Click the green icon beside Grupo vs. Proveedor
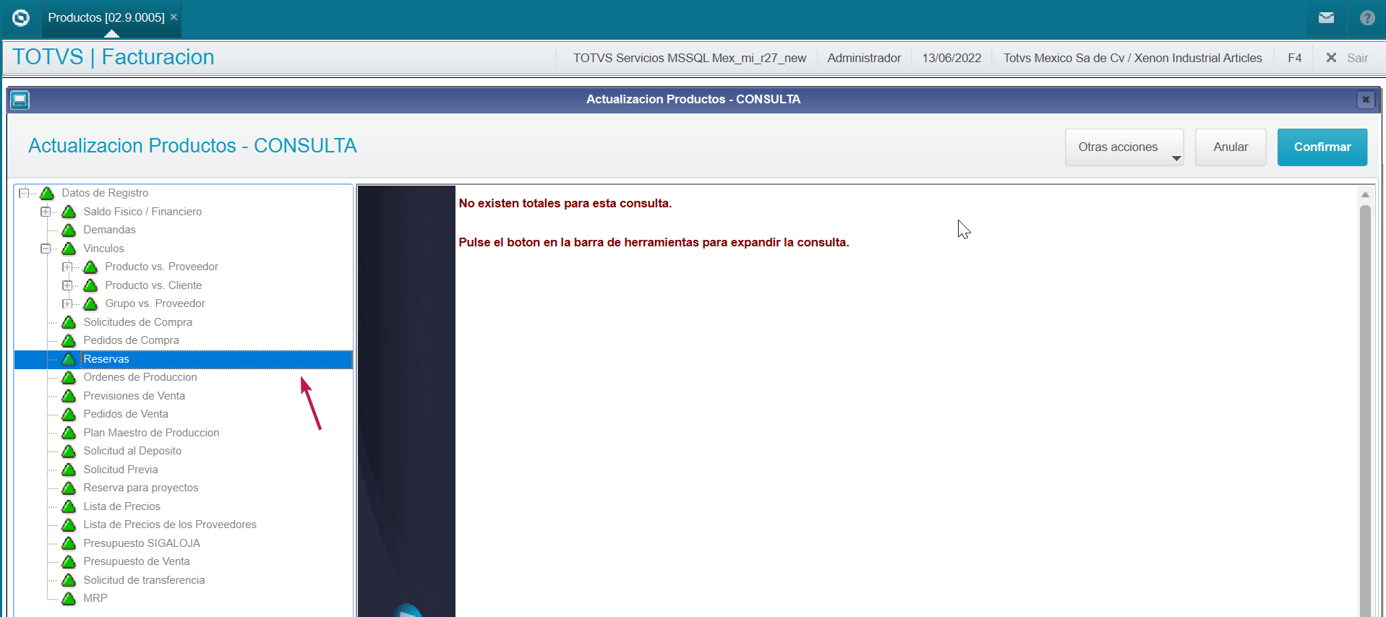The image size is (1386, 617). (90, 303)
